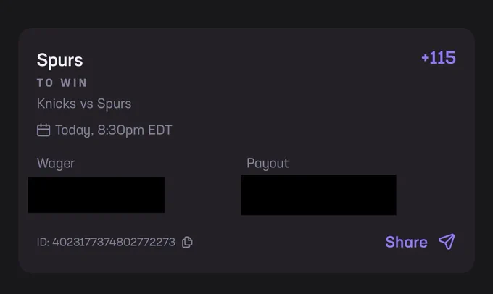Select the hidden wager amount box
Viewport: 493px width, 294px height.
pos(96,195)
